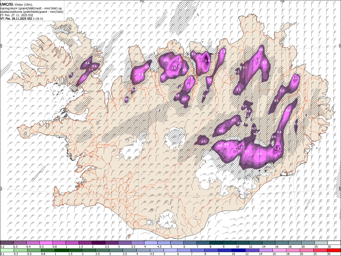Click the '1.1' precipitation value on the map
Image resolution: width=341 pixels, height=256 pixels.
258,61
